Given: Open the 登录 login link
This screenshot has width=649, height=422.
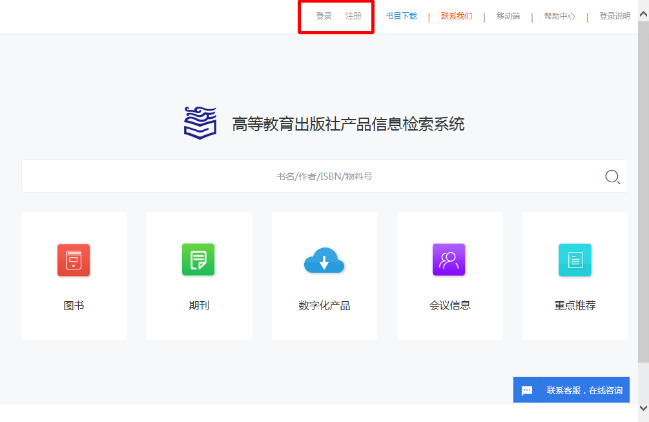Looking at the screenshot, I should coord(324,16).
